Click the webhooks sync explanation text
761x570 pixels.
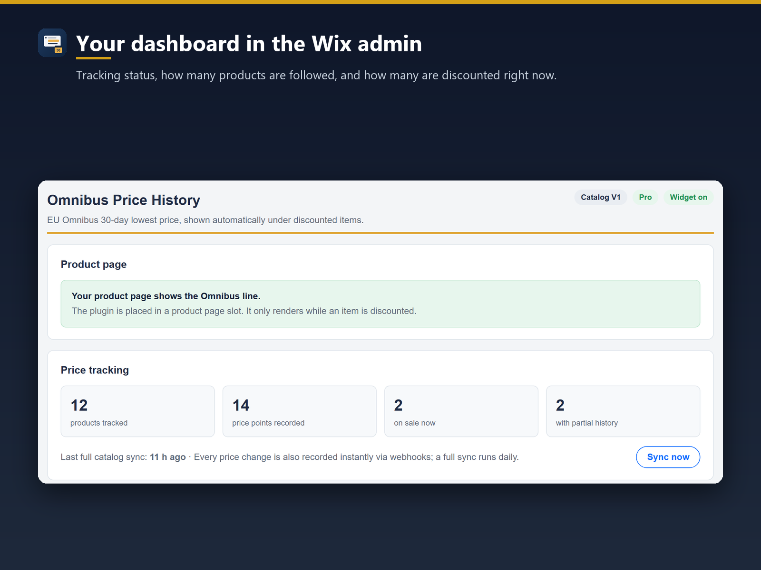click(x=356, y=457)
